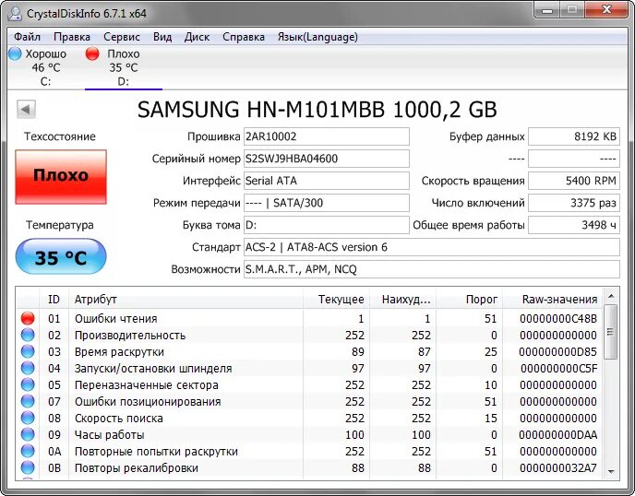Click blue status dot for attribute 07
Image resolution: width=635 pixels, height=496 pixels.
pyautogui.click(x=28, y=401)
